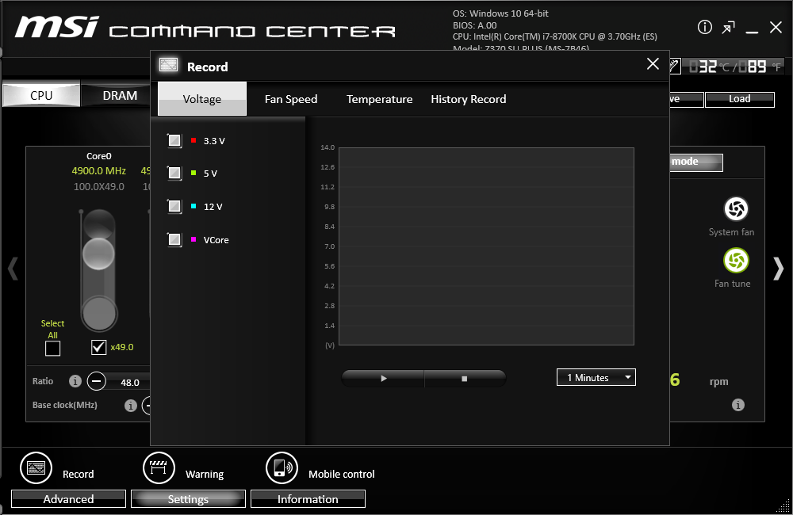
Task: Start recording with play button
Action: [383, 378]
